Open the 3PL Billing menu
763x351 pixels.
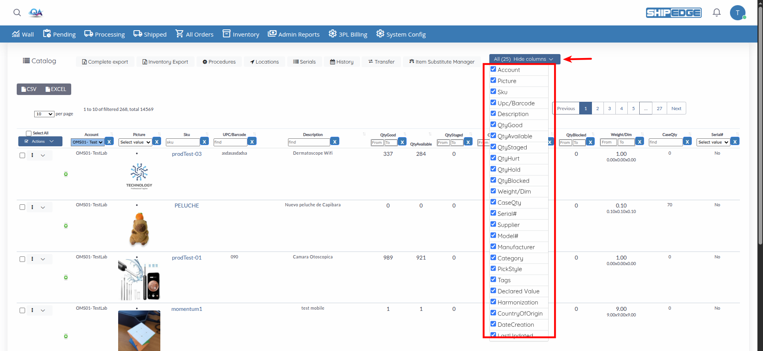click(348, 34)
